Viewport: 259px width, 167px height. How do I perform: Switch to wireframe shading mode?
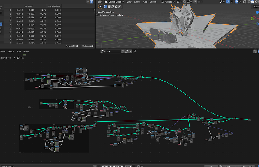(249, 2)
